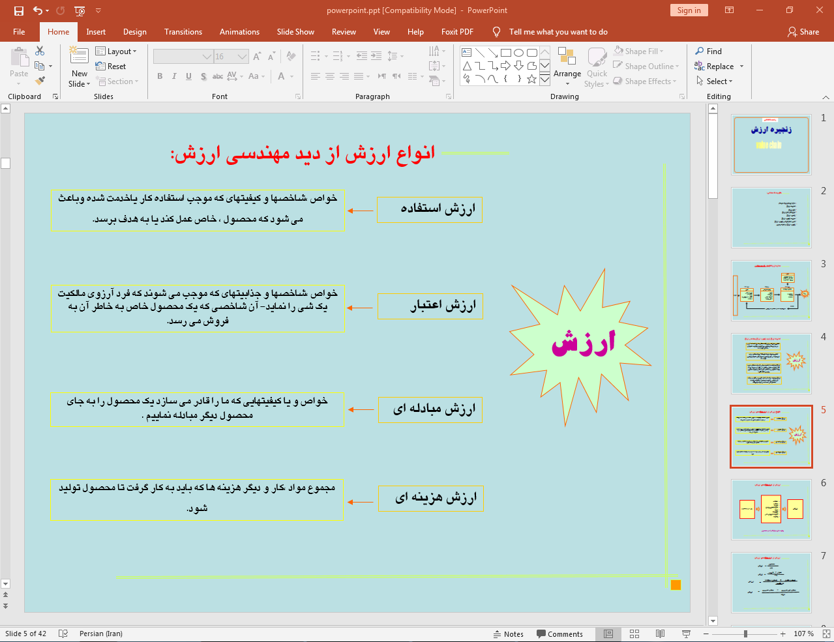Toggle Underline formatting
Image resolution: width=834 pixels, height=642 pixels.
tap(188, 76)
